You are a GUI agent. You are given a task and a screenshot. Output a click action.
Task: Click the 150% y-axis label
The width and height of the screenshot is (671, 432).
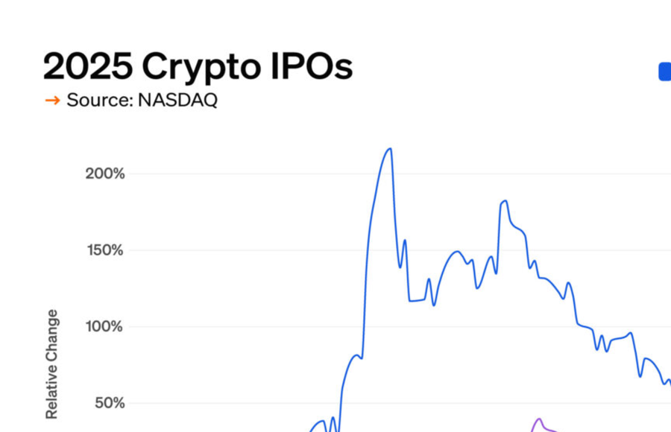(x=105, y=250)
